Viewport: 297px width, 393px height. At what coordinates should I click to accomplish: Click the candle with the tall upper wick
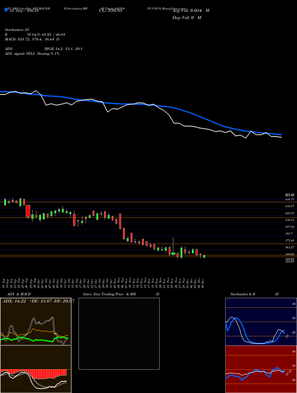pyautogui.click(x=173, y=247)
